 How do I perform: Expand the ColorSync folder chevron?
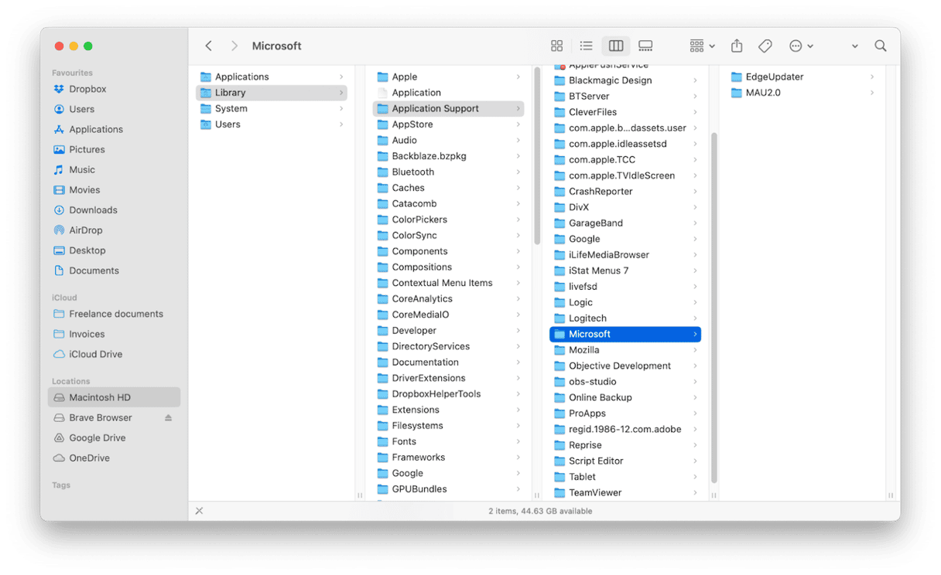(518, 236)
